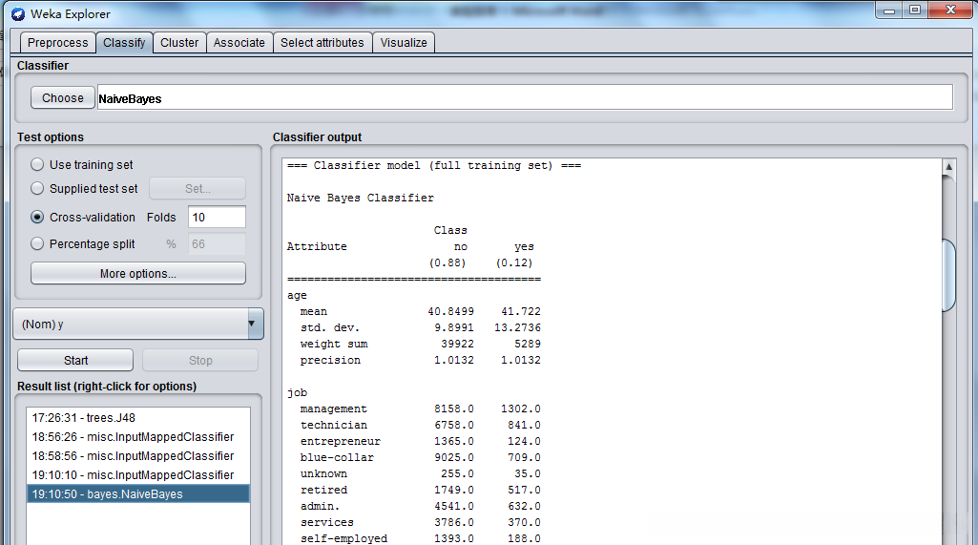Viewport: 978px width, 545px height.
Task: Choose the Percentage split radio button
Action: tap(38, 243)
